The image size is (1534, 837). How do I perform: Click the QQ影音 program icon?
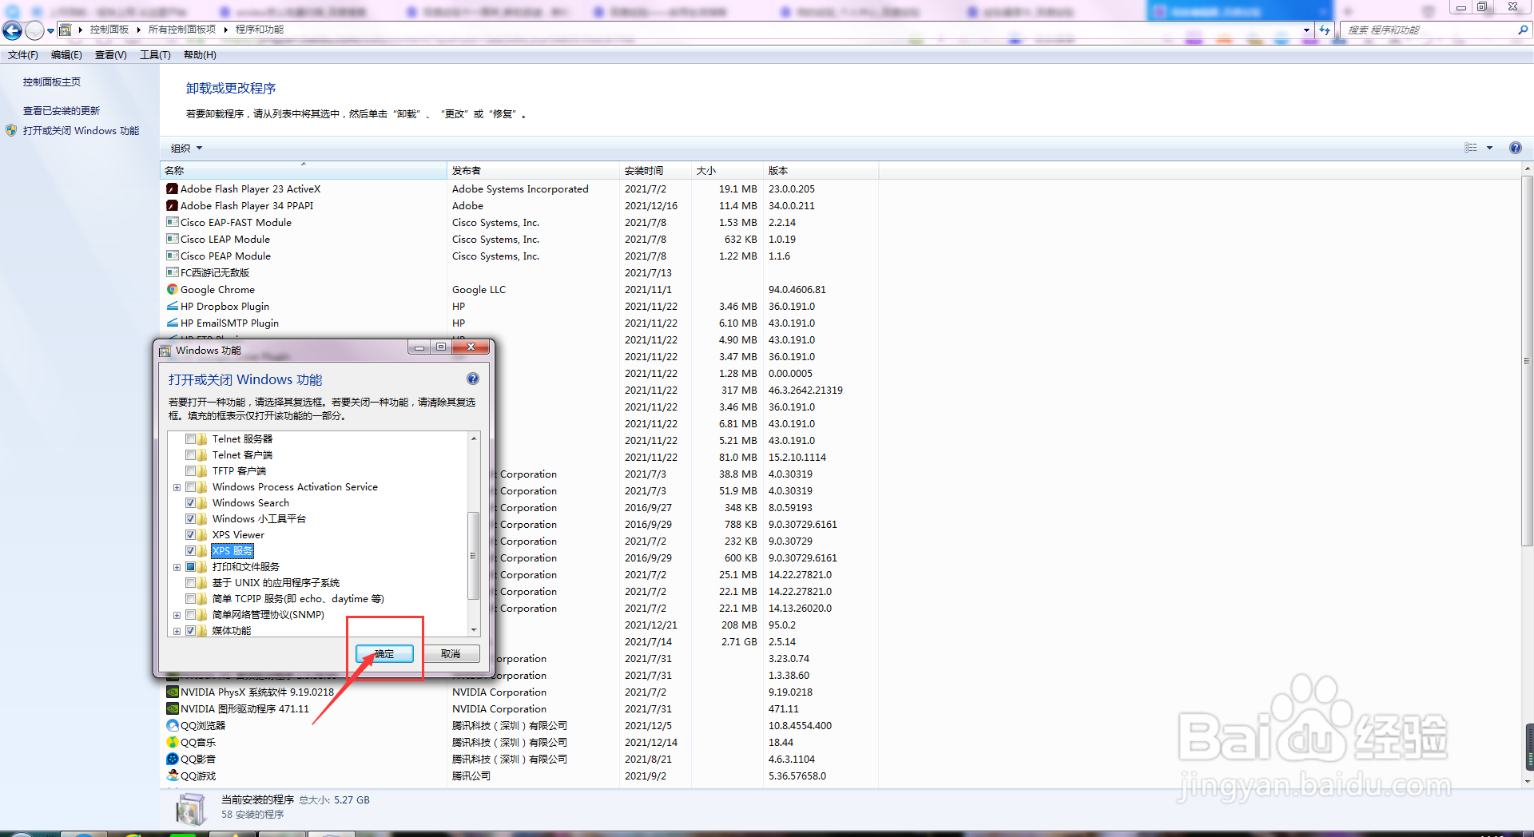pyautogui.click(x=172, y=760)
